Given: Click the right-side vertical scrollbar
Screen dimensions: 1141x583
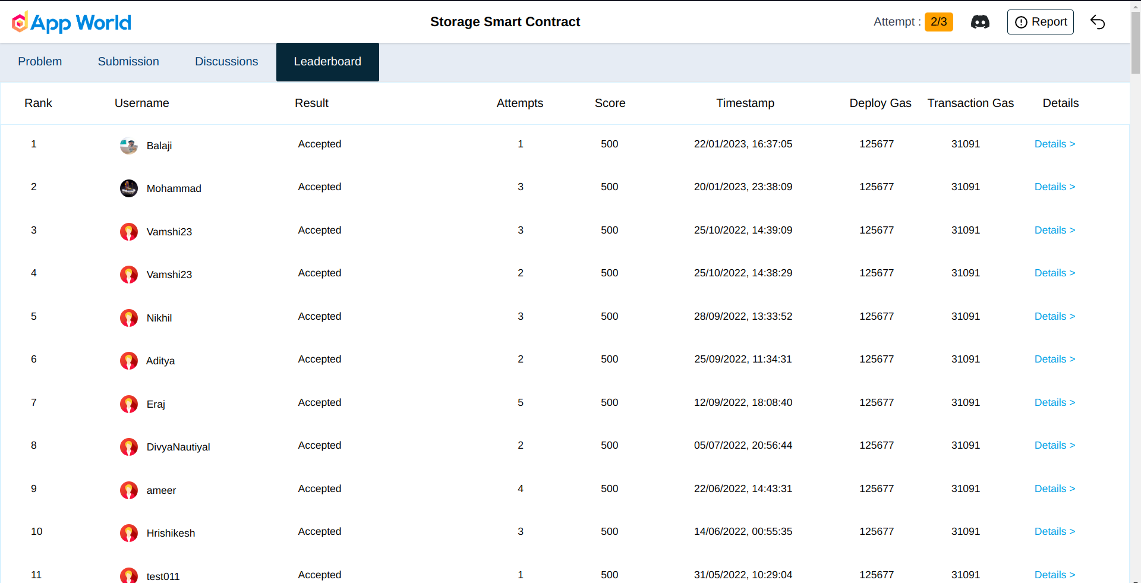Looking at the screenshot, I should 1136,42.
